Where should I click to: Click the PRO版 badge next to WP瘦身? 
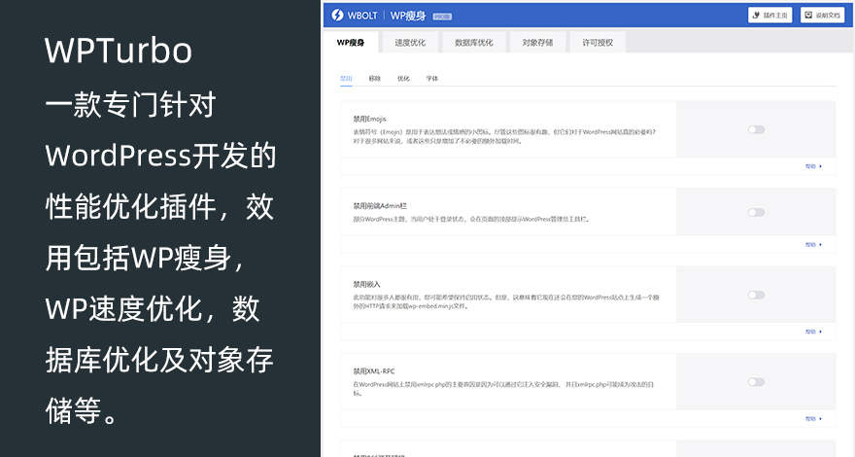click(x=442, y=17)
